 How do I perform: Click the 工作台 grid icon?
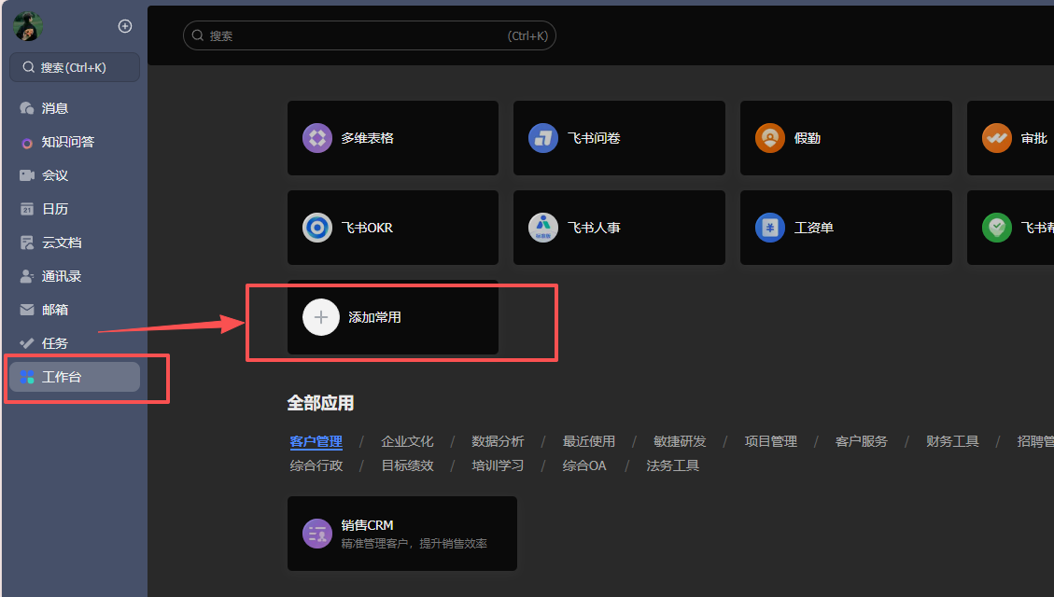[27, 377]
